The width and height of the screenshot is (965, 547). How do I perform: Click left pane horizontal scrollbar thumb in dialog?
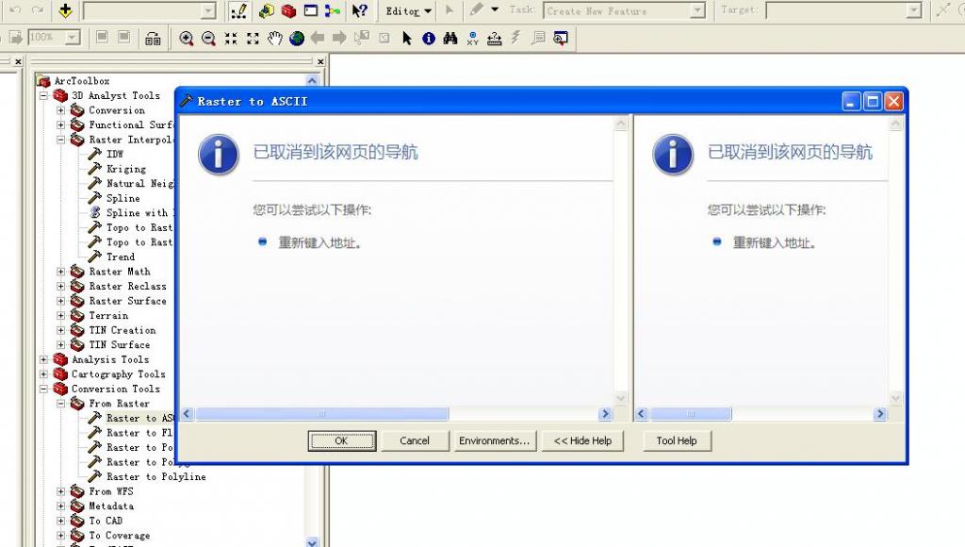[x=322, y=414]
